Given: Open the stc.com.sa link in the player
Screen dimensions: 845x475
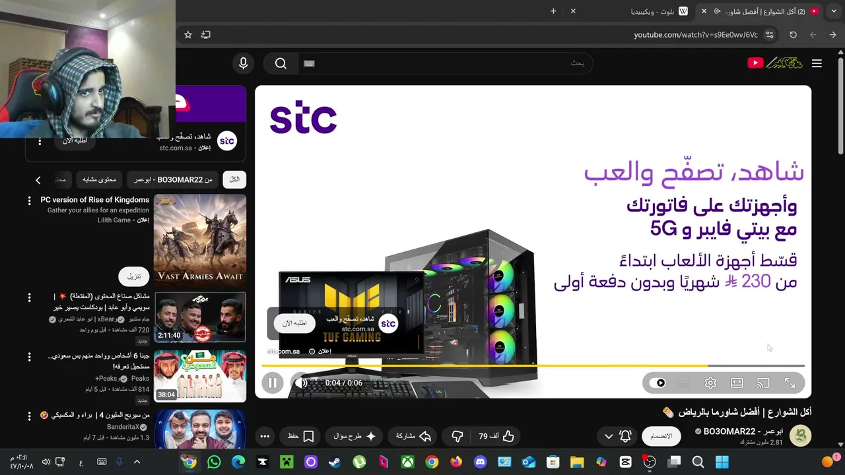Looking at the screenshot, I should click(283, 352).
